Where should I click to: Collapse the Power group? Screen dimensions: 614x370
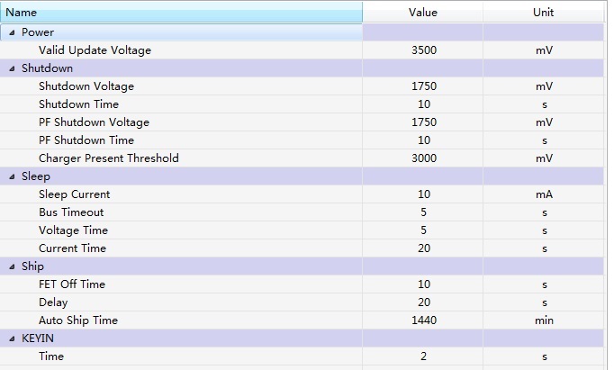12,32
